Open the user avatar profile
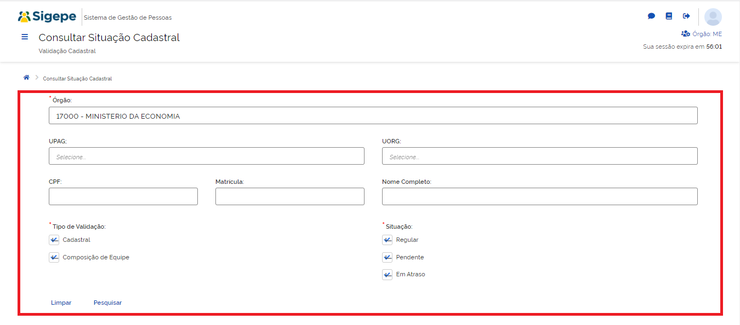The width and height of the screenshot is (740, 325). [x=713, y=17]
